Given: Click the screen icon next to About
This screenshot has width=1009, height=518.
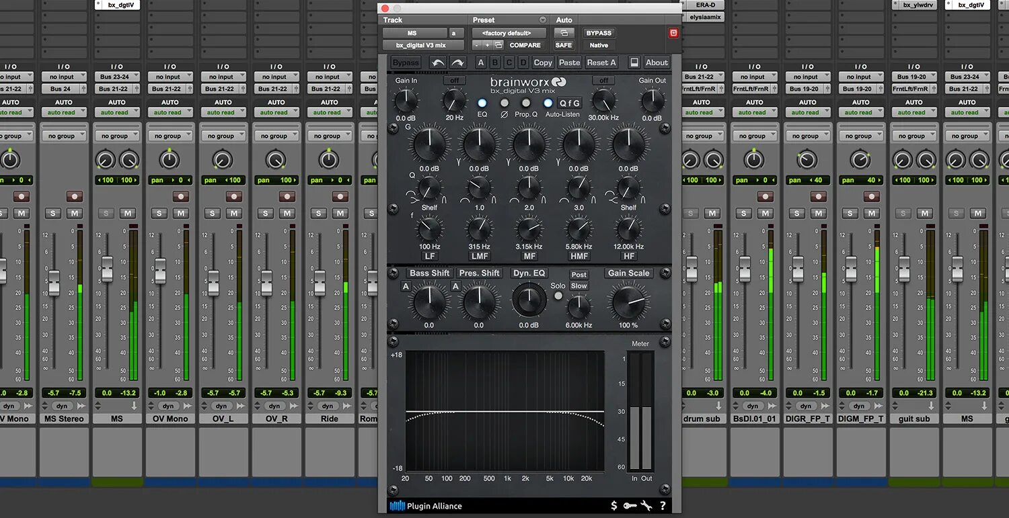Looking at the screenshot, I should pos(633,62).
